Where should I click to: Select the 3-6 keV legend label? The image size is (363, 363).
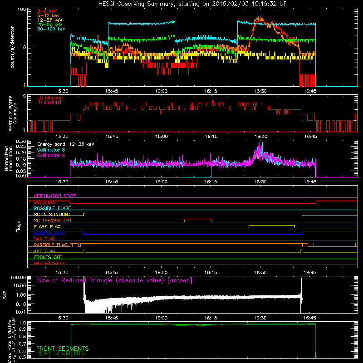pyautogui.click(x=47, y=11)
